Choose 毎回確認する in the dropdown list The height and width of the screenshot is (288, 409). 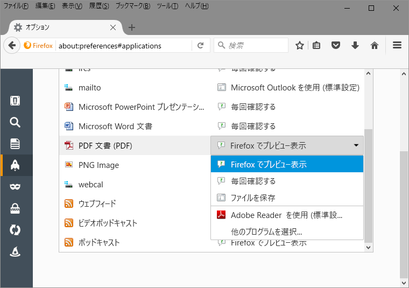(x=287, y=181)
